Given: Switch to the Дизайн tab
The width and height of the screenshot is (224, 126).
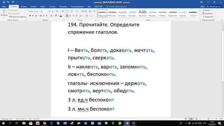Looking at the screenshot, I should click(x=34, y=7).
